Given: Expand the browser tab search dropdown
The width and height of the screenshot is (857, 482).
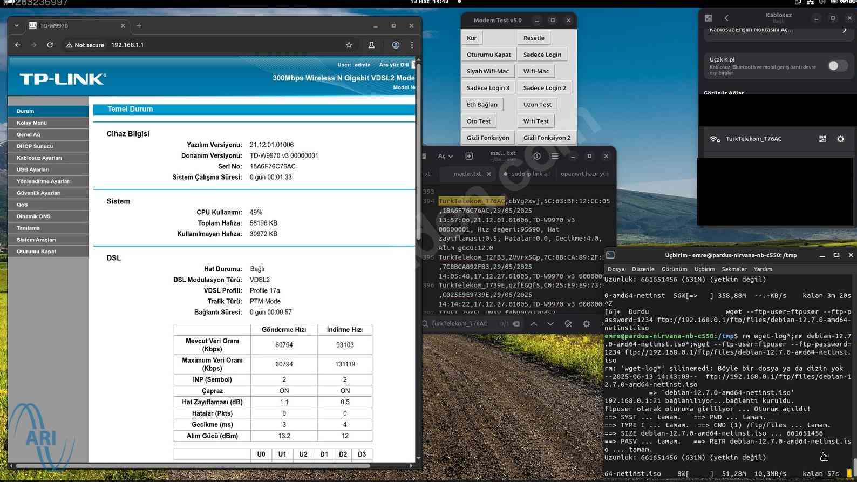Looking at the screenshot, I should coord(17,26).
